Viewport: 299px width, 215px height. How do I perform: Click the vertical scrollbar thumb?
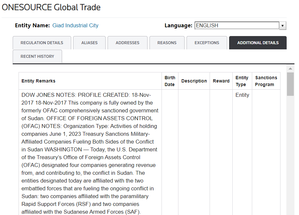pos(290,84)
